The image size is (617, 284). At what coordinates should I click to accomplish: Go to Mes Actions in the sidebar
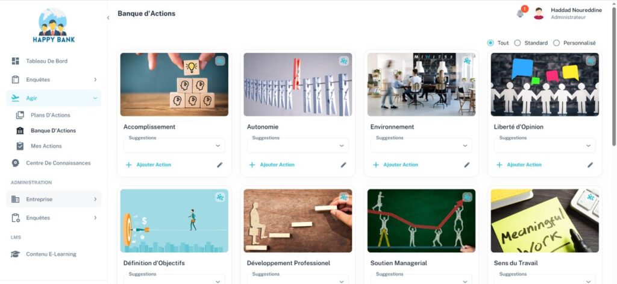[46, 146]
